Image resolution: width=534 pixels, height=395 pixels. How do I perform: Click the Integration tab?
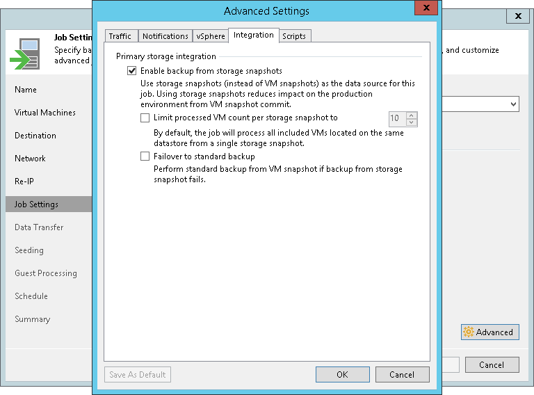coord(254,35)
